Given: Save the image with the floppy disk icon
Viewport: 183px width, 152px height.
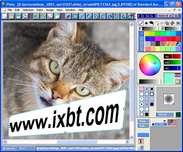Looking at the screenshot, I should pyautogui.click(x=19, y=16).
